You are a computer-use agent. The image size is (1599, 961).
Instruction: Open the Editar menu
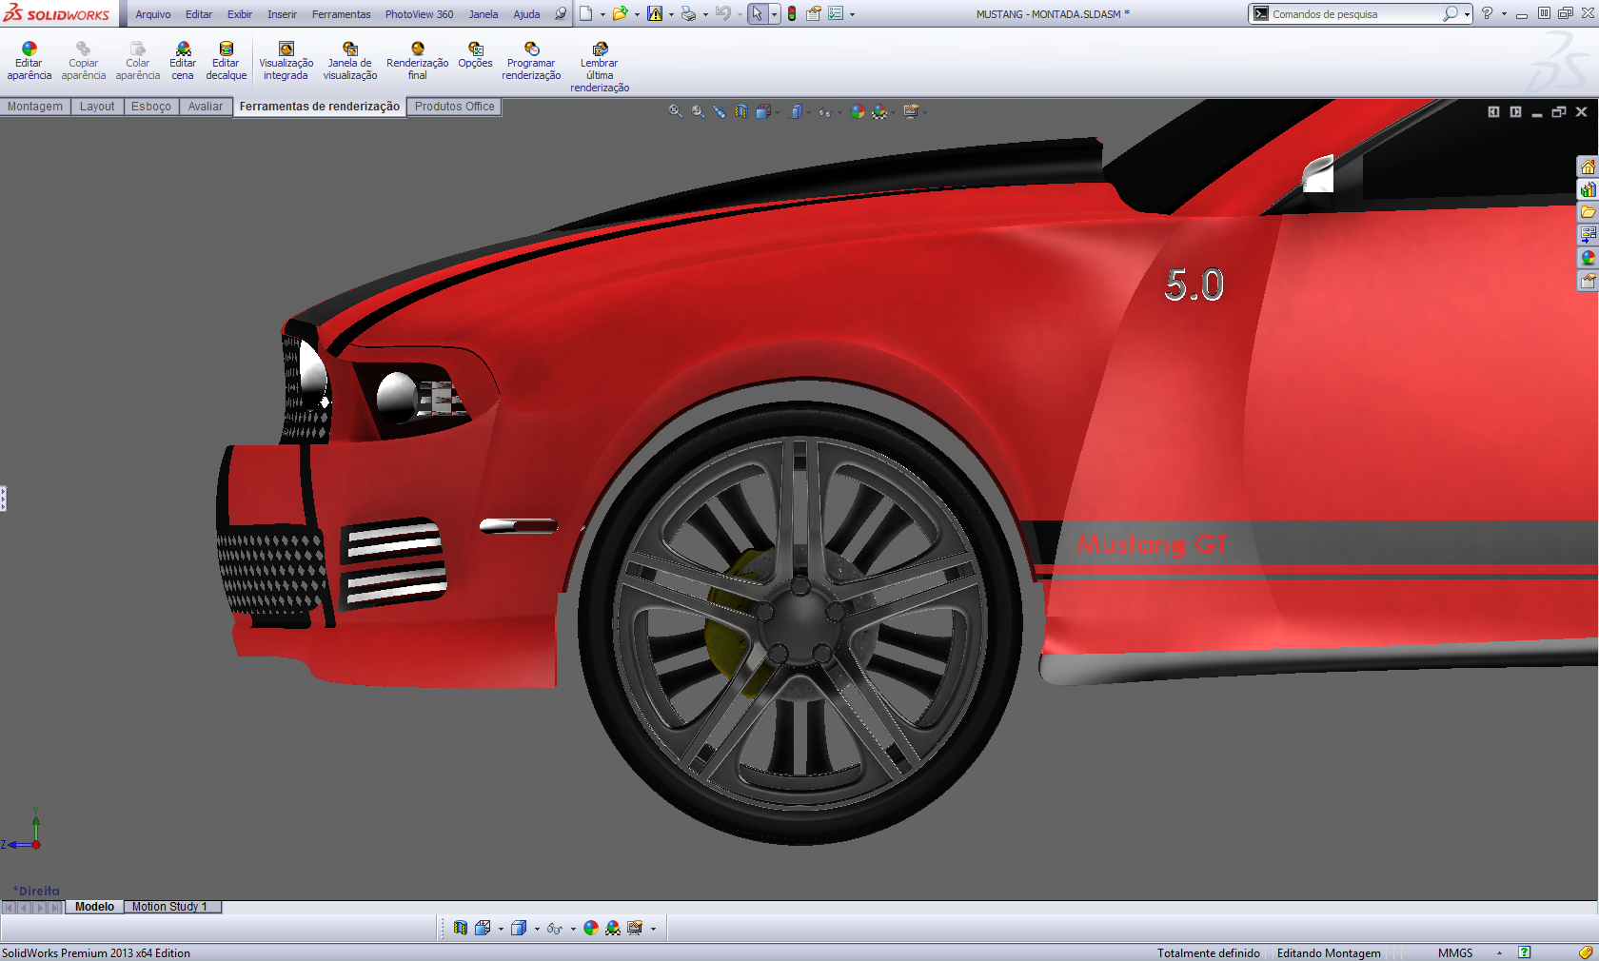[199, 14]
